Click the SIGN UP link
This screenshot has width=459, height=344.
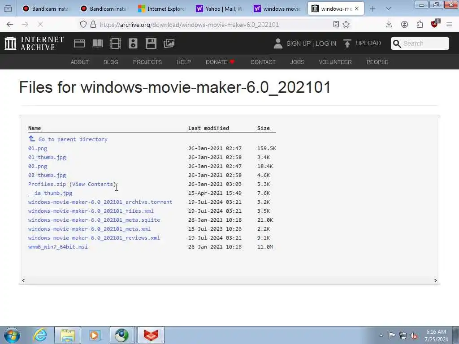298,43
